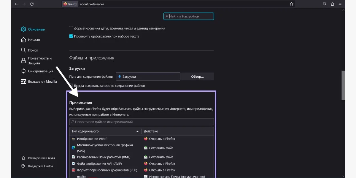Open the Firefox application hamburger menu
356x178 pixels.
[x=339, y=4]
